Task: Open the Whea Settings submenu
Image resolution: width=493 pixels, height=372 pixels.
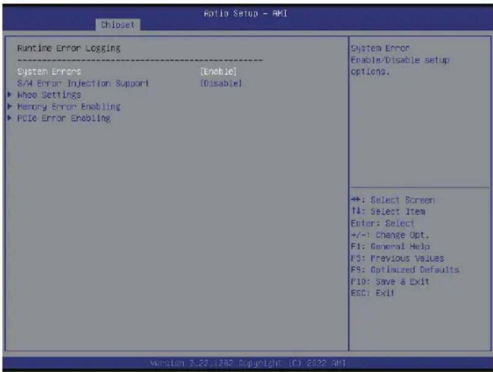Action: point(49,95)
